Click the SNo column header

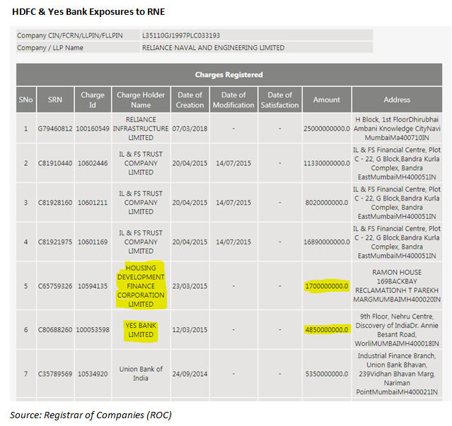[x=26, y=100]
